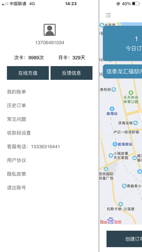Screen dimensions: 142x252
Task: Open 隐私政策 privacy policy
Action: pyautogui.click(x=16, y=174)
